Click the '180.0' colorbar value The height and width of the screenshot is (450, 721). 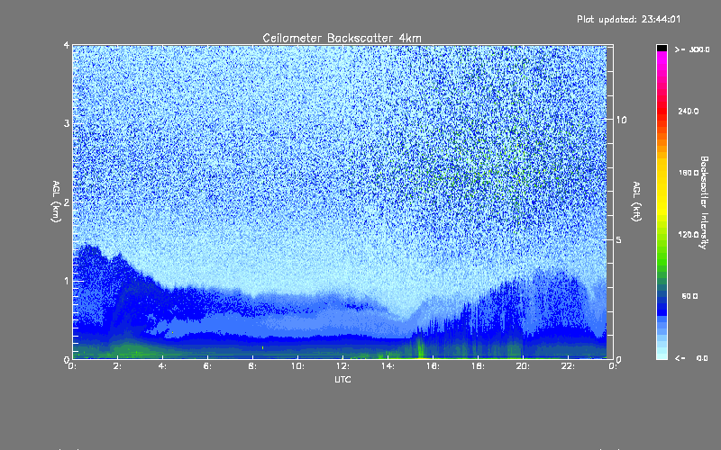(688, 173)
